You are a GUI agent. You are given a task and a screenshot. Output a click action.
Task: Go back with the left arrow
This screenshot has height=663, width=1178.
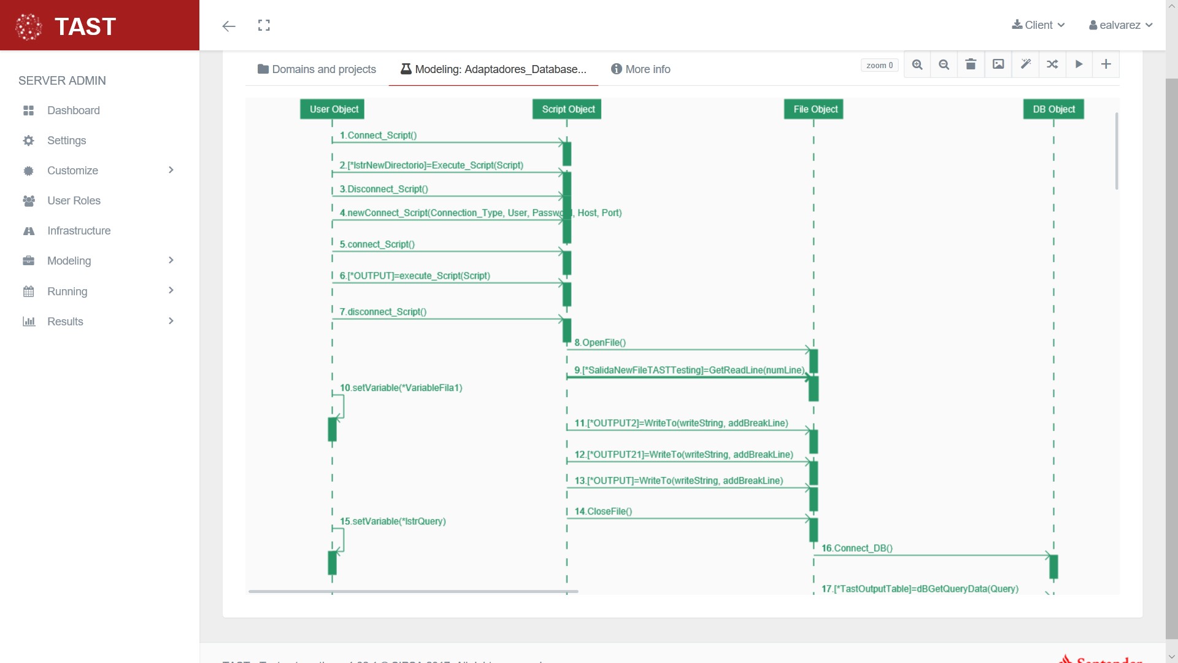point(229,26)
